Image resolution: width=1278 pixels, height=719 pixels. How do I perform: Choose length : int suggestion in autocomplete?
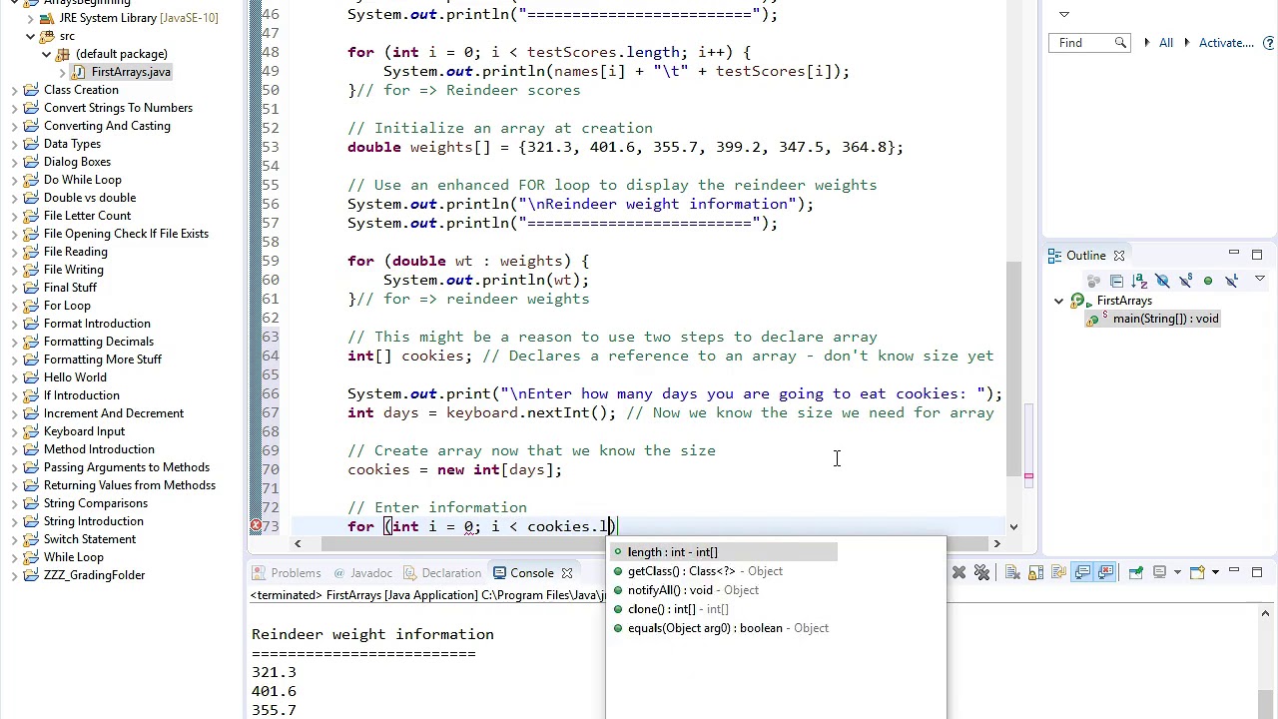[x=725, y=552]
